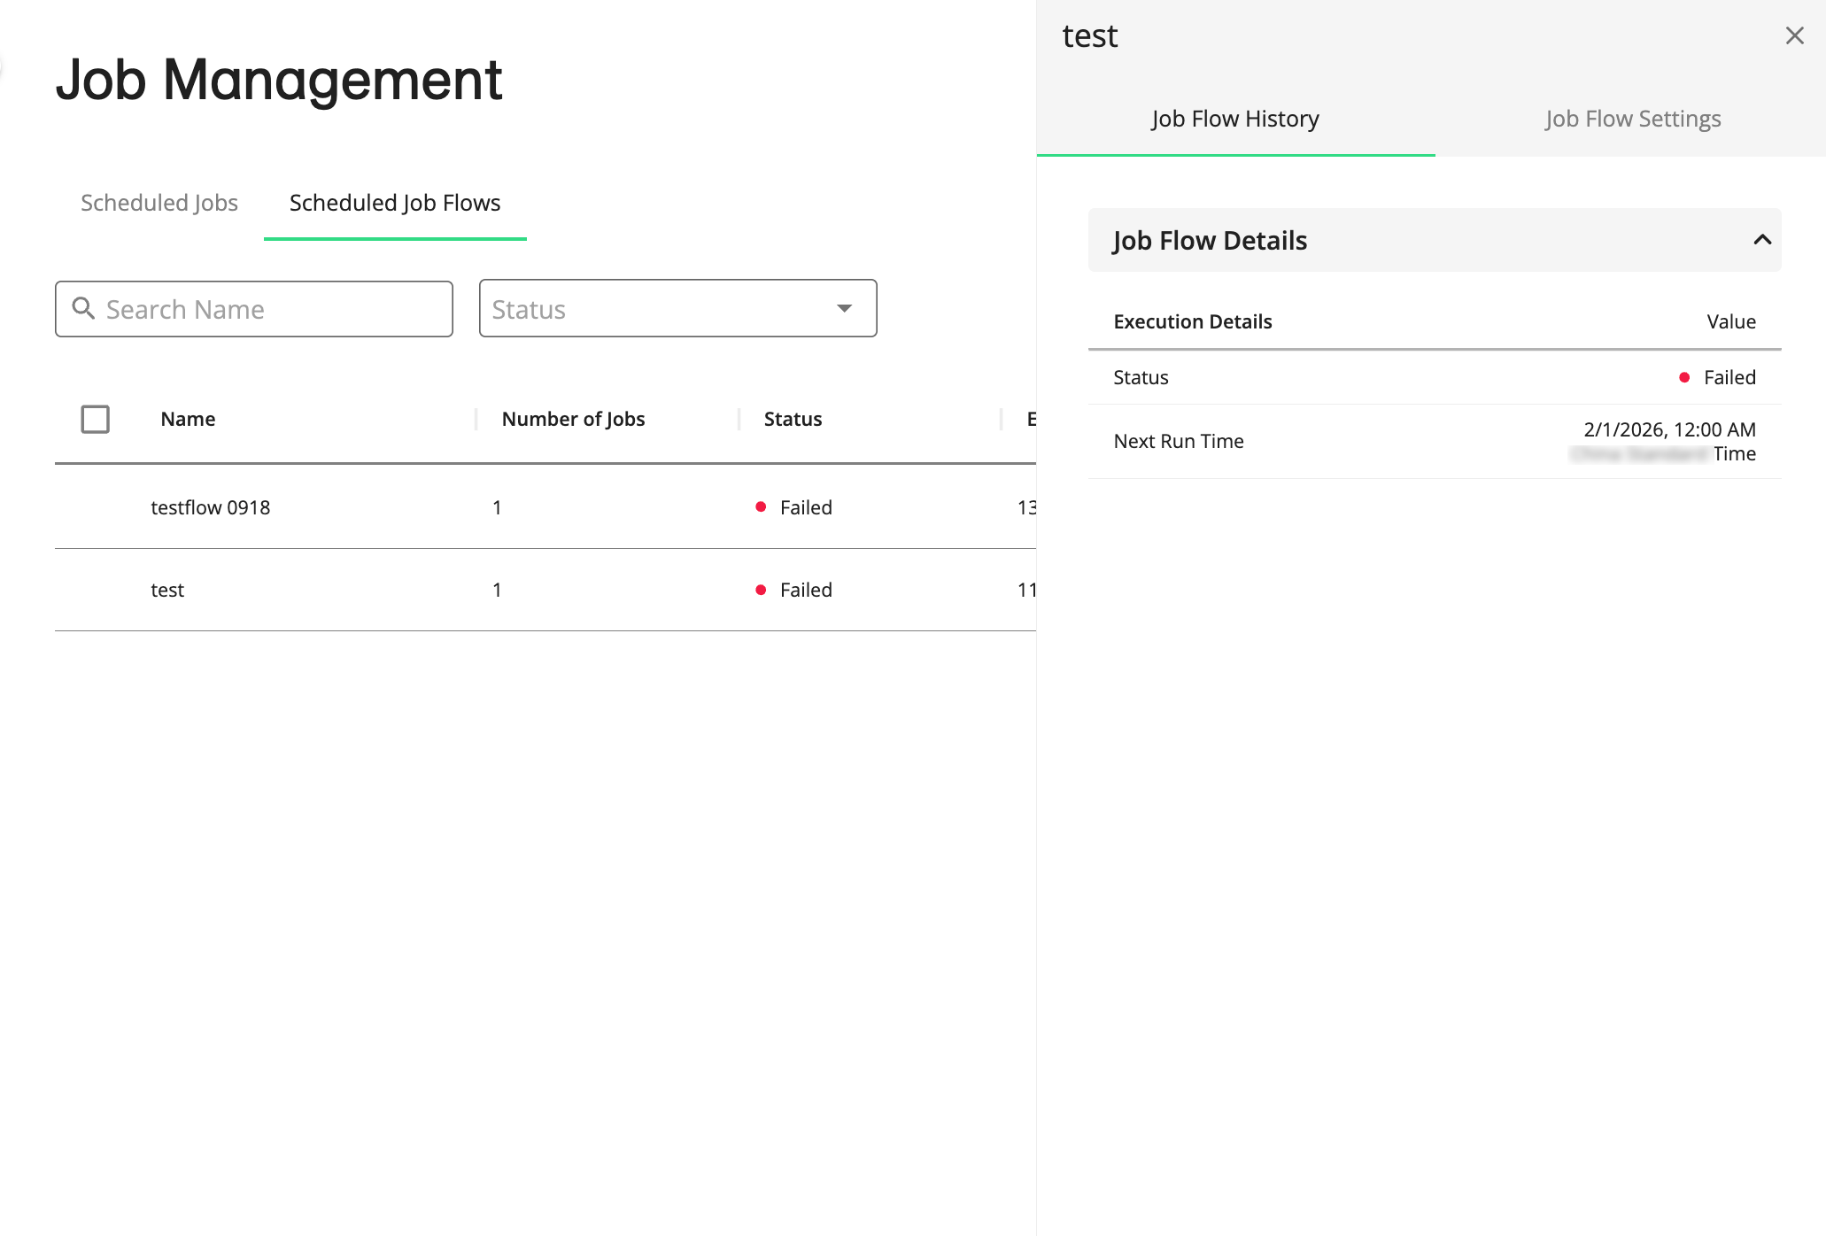Screen dimensions: 1826x1236
Task: Open the Job Flow Settings tab
Action: pyautogui.click(x=1632, y=118)
